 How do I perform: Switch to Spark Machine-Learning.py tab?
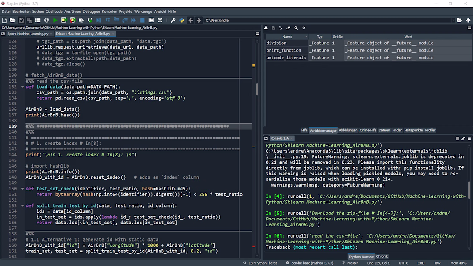click(28, 34)
